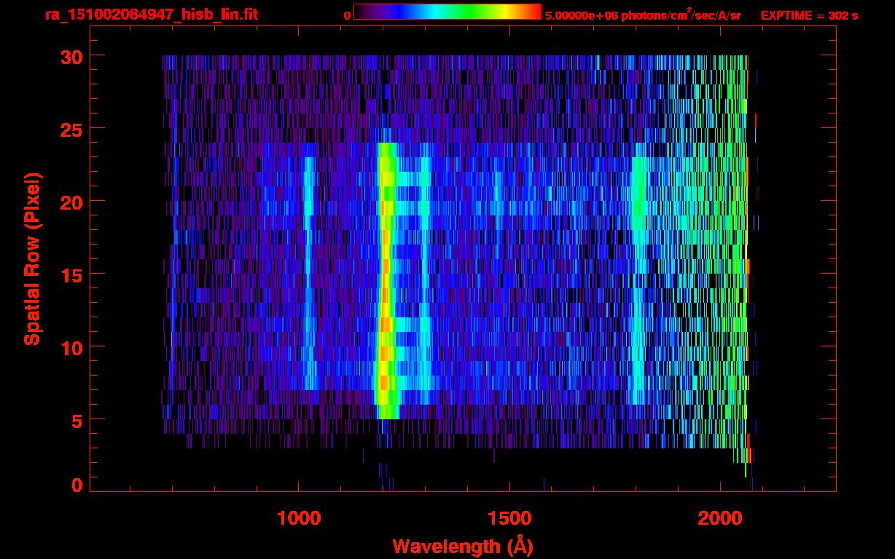
Task: Click the 0 spatial row tick label
Action: tap(77, 485)
